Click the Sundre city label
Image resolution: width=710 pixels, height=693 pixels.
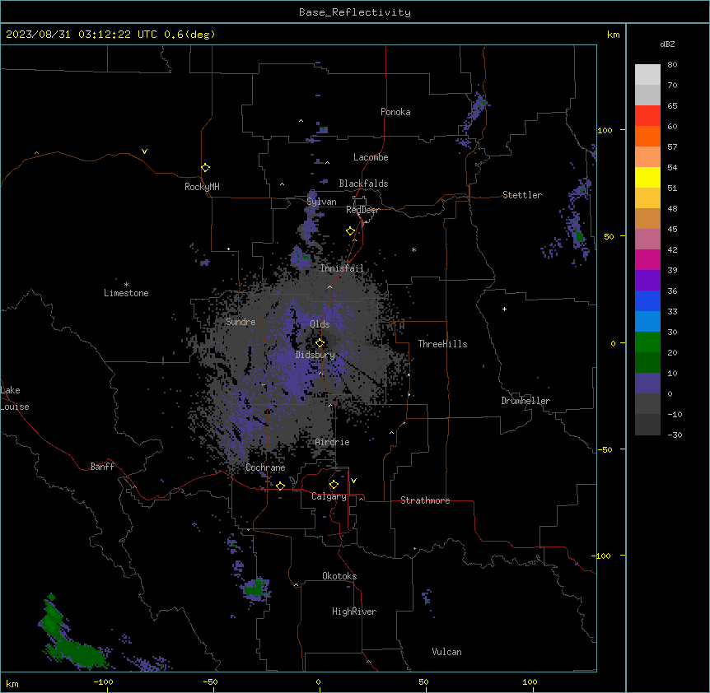(241, 322)
